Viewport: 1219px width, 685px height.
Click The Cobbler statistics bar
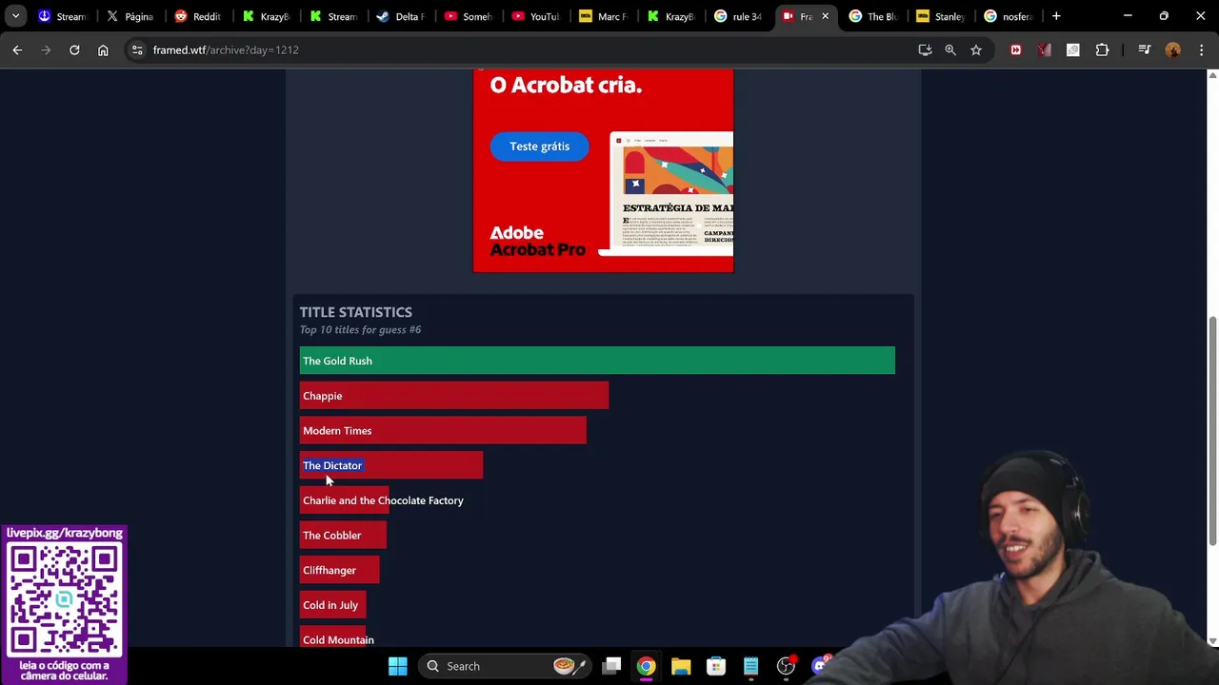coord(343,536)
